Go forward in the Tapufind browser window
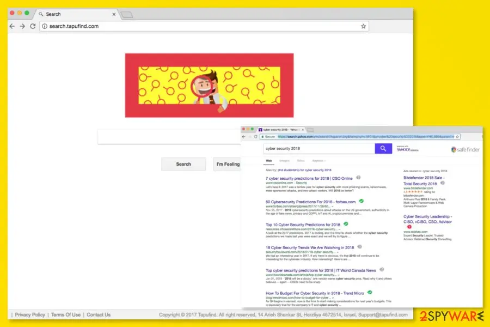The height and width of the screenshot is (327, 490). pyautogui.click(x=22, y=26)
